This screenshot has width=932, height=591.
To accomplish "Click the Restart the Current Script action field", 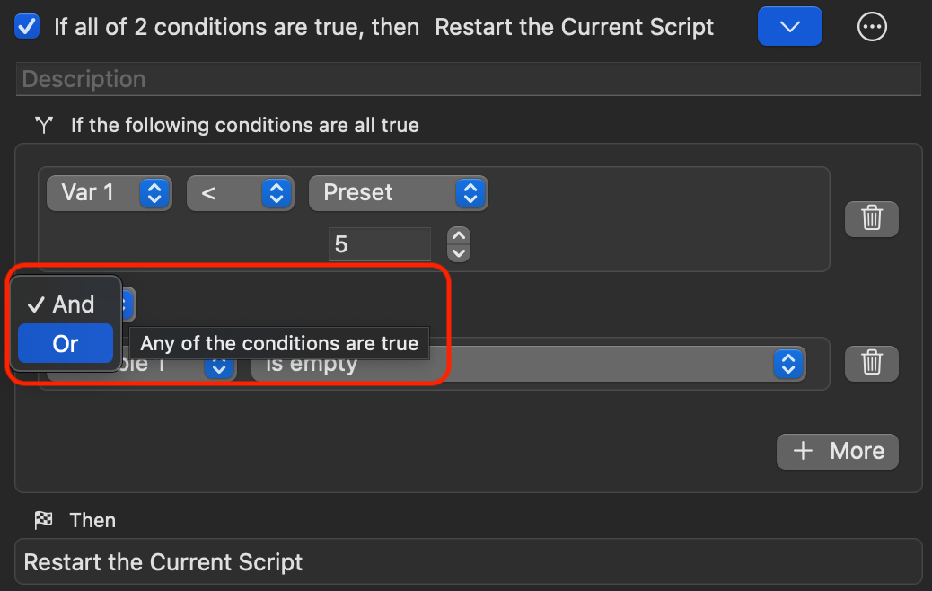I will 467,562.
